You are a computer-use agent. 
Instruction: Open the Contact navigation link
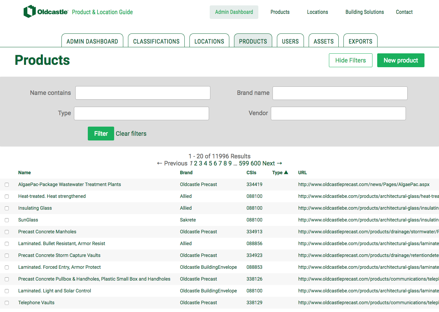pyautogui.click(x=404, y=12)
